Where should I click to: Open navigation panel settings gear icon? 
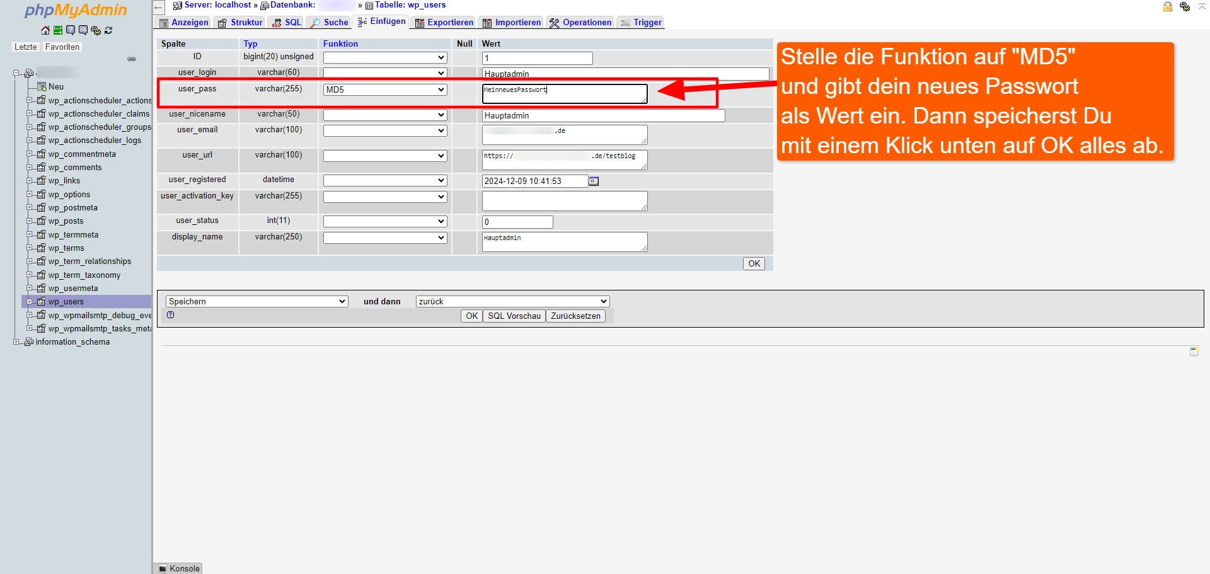[96, 30]
